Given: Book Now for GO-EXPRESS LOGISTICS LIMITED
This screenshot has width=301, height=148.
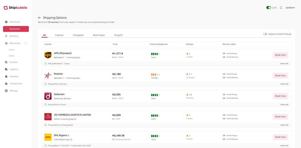Looking at the screenshot, I should 281,117.
